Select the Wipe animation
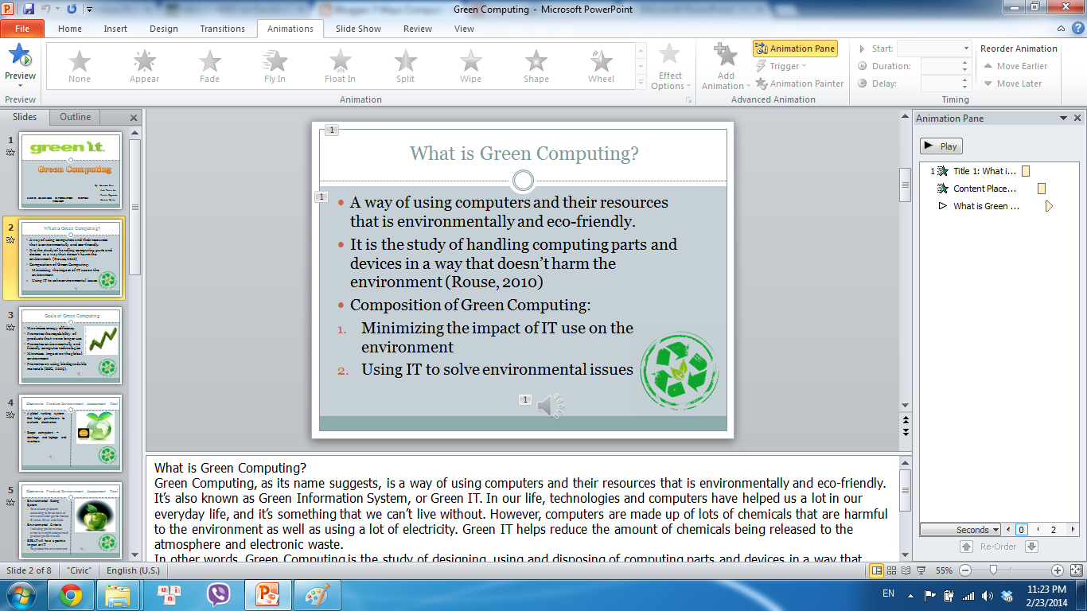 pyautogui.click(x=469, y=66)
